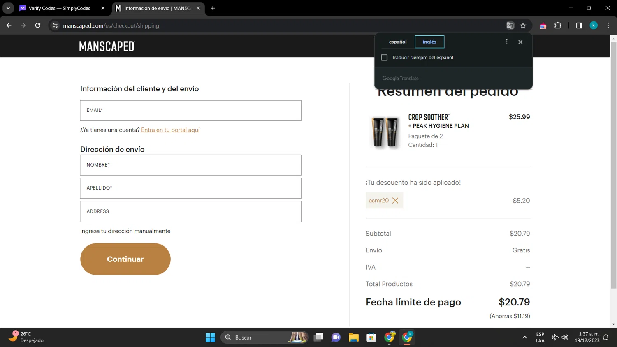Image resolution: width=617 pixels, height=347 pixels.
Task: Click the Continuar button
Action: [125, 259]
